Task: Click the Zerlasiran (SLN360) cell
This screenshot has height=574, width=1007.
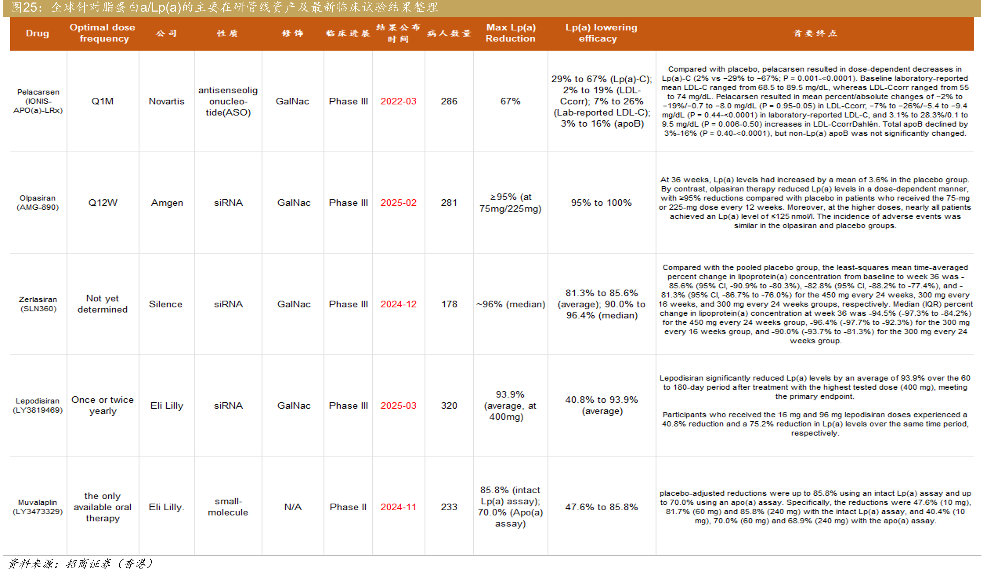Action: [x=38, y=304]
